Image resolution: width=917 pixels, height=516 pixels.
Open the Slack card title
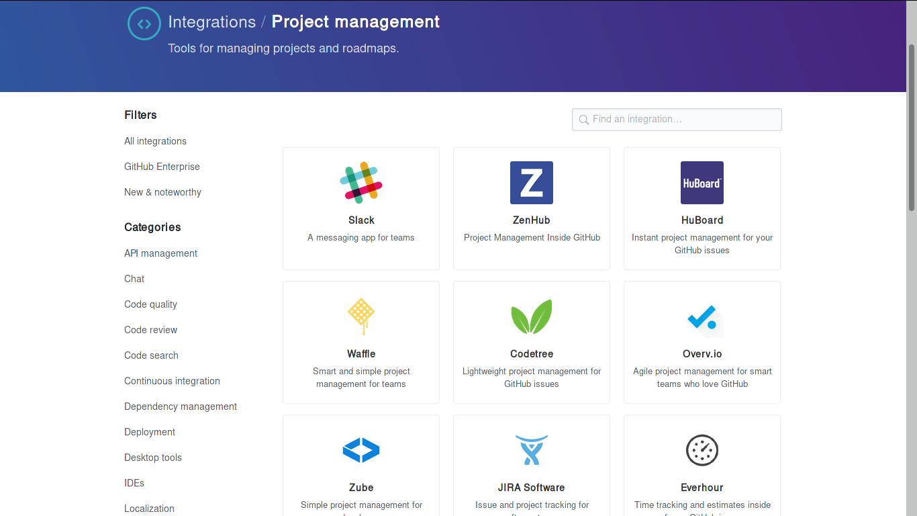click(361, 220)
